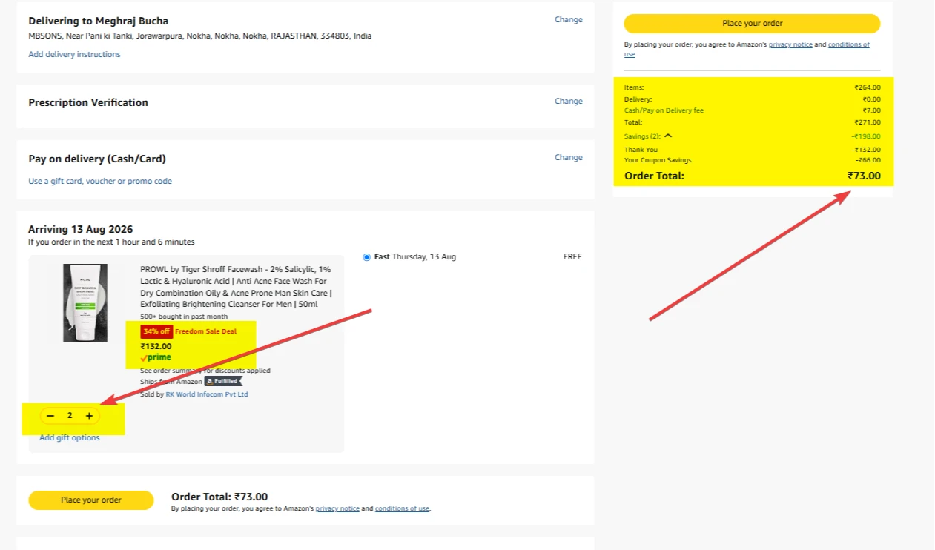Click the Items ₹264.00 amount
This screenshot has height=550, width=935.
click(868, 87)
